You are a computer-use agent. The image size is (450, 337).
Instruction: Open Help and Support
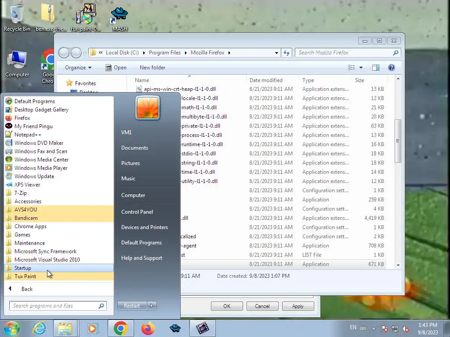(x=142, y=258)
